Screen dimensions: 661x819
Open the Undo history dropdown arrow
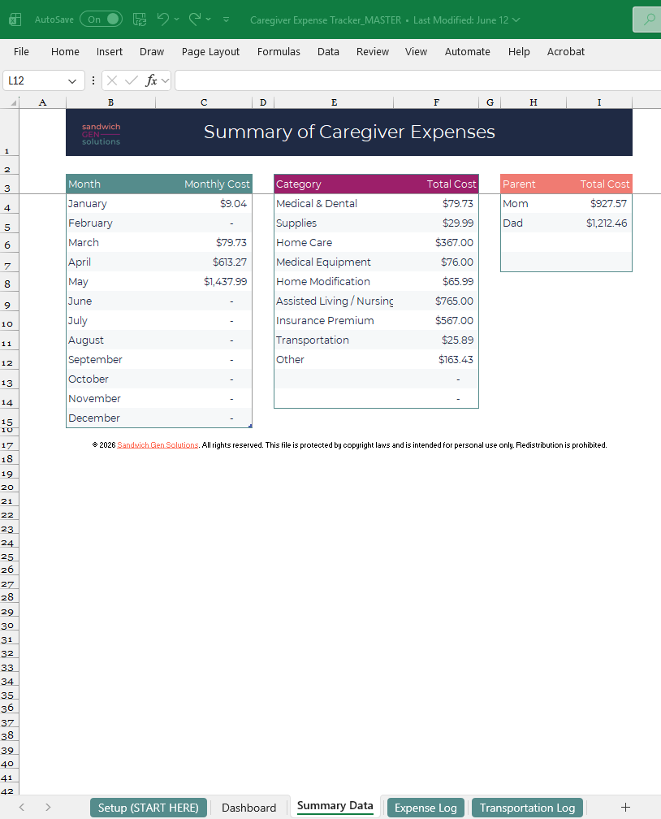tap(176, 19)
